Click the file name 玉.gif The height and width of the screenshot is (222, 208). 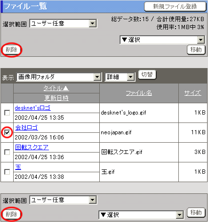tap(108, 172)
